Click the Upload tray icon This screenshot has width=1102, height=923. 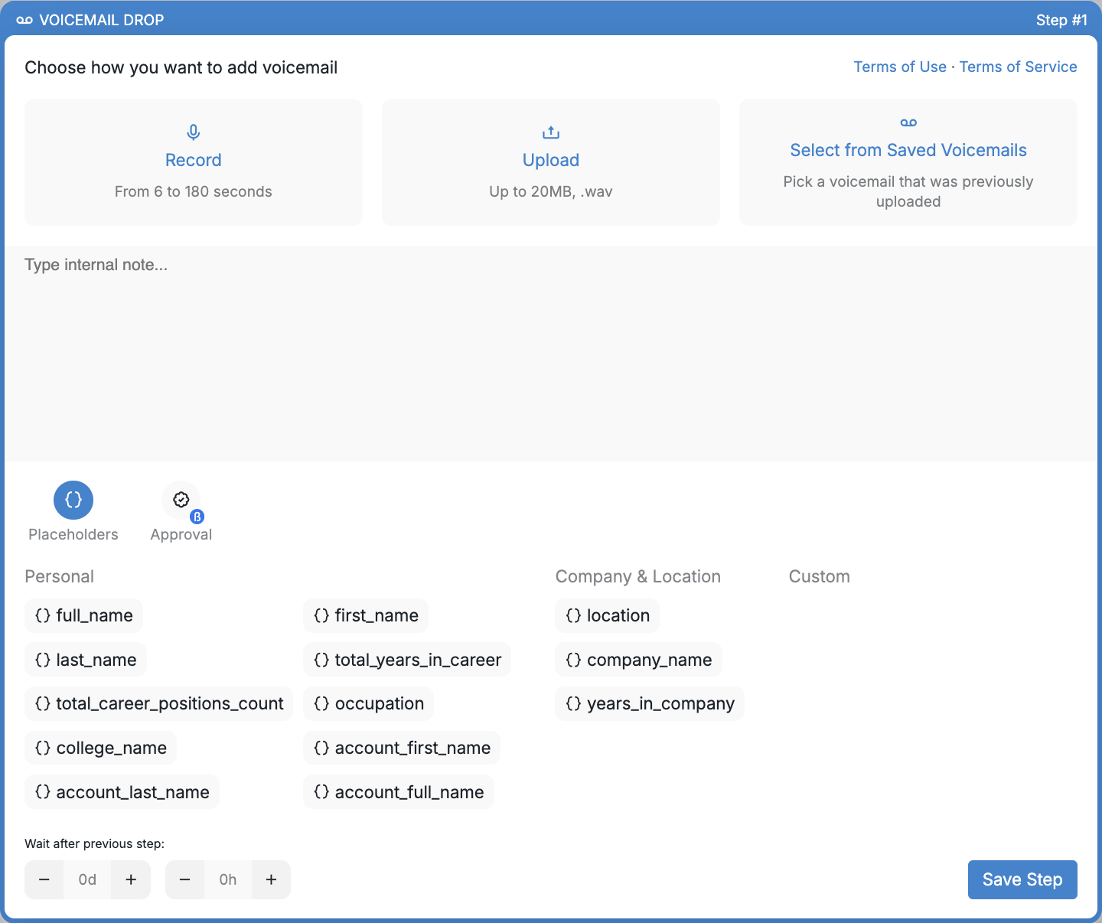[551, 132]
